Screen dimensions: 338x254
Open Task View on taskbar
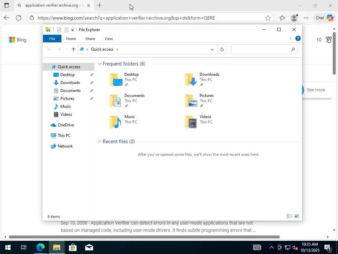(x=24, y=247)
